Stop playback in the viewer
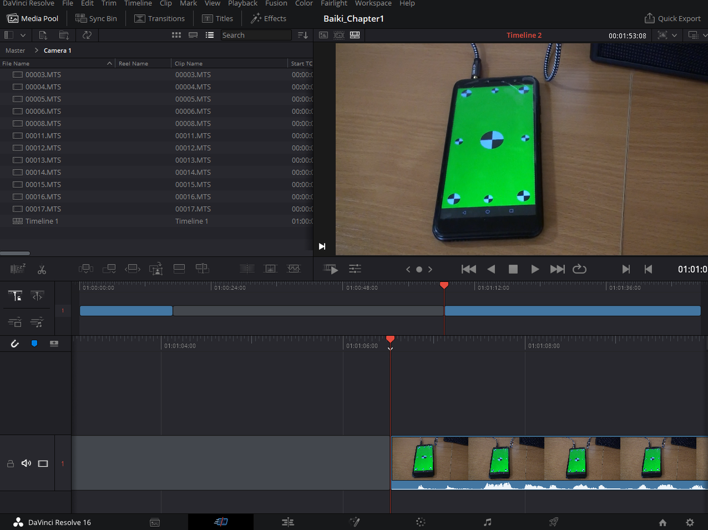This screenshot has width=708, height=530. (x=513, y=269)
